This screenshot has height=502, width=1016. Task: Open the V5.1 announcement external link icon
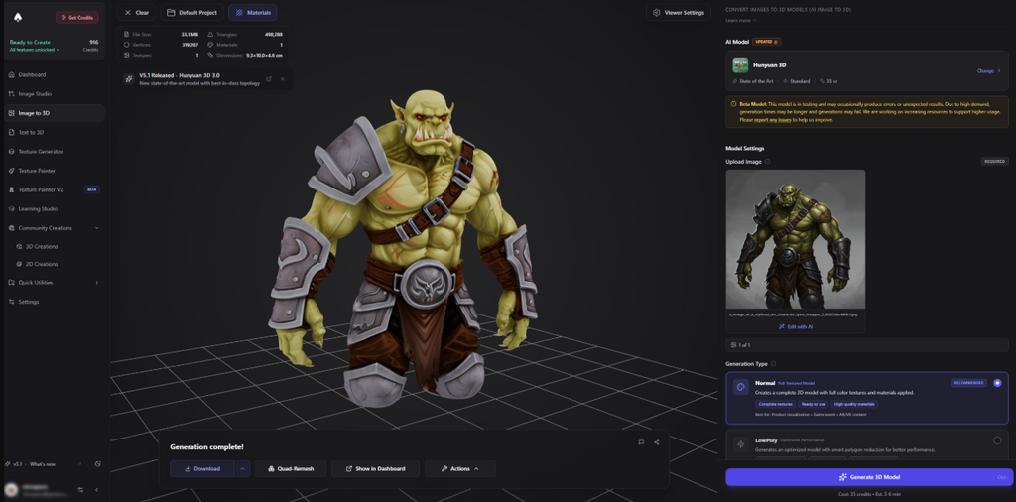pos(269,79)
